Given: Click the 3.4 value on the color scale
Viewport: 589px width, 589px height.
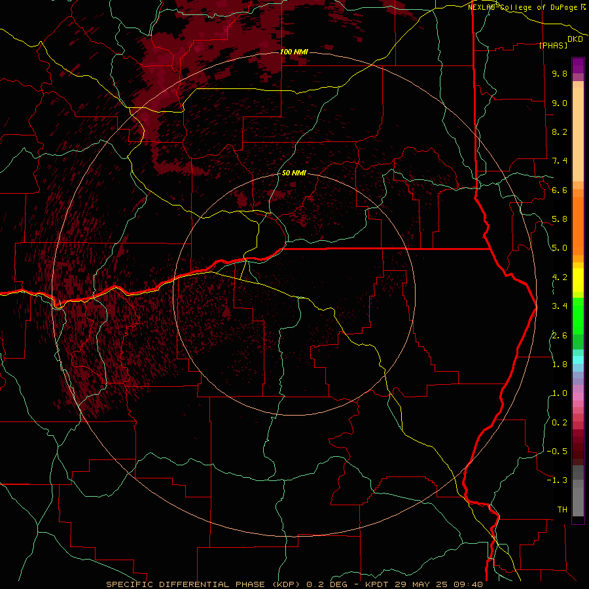Looking at the screenshot, I should pos(560,306).
